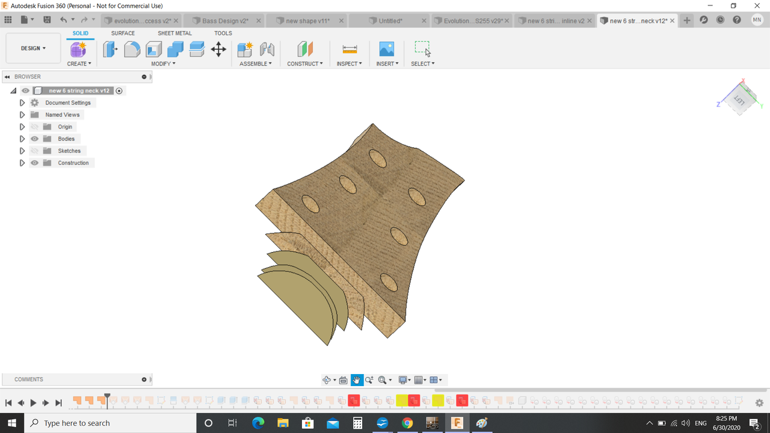
Task: Expand the Document Settings node
Action: (x=22, y=103)
